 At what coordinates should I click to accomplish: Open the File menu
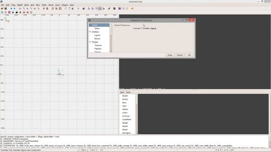tap(3, 5)
